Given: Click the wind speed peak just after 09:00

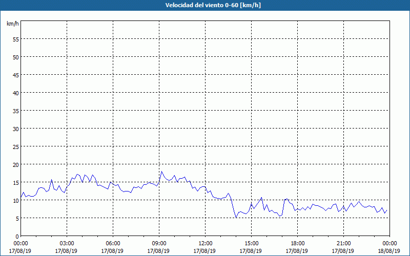Looking at the screenshot, I should click(161, 172).
